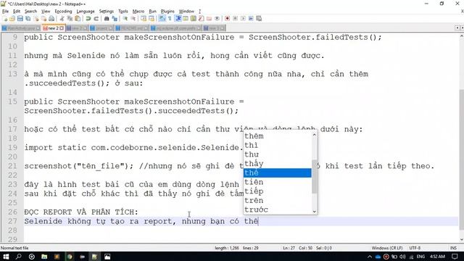Click 'Ln : 27' status bar entry
Screen dimensions: 464x261
click(x=289, y=248)
